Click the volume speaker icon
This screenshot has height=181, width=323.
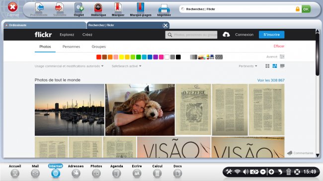point(245,172)
